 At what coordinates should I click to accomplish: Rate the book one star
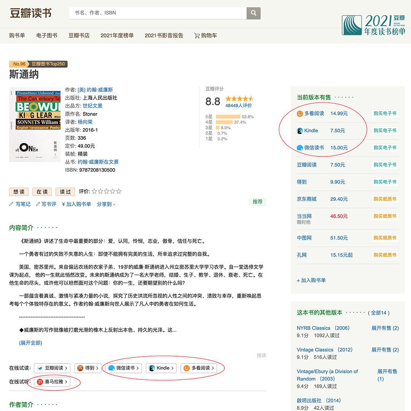tap(94, 191)
